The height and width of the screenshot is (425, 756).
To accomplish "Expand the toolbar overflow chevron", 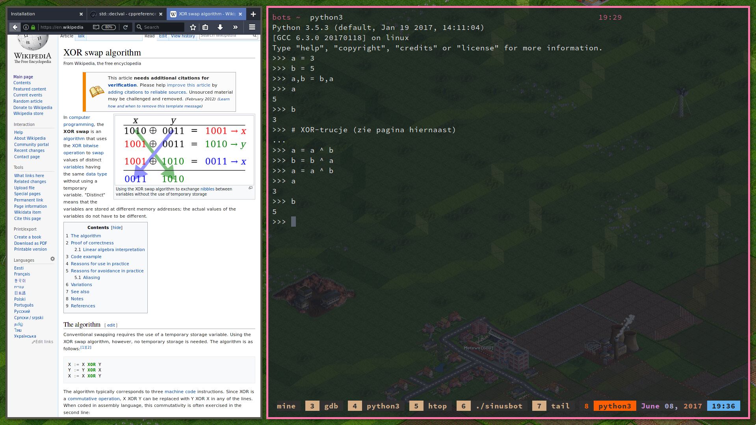I will click(235, 27).
